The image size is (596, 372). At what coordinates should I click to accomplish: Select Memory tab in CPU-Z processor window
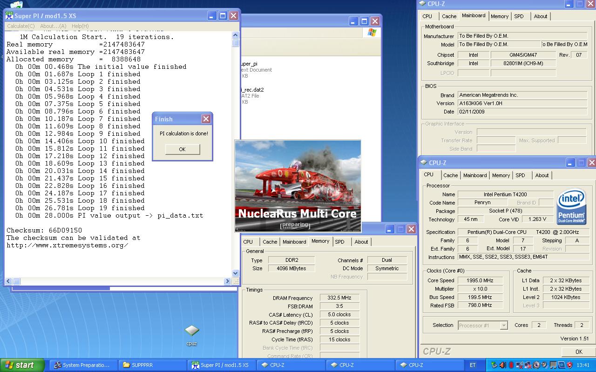click(x=501, y=175)
